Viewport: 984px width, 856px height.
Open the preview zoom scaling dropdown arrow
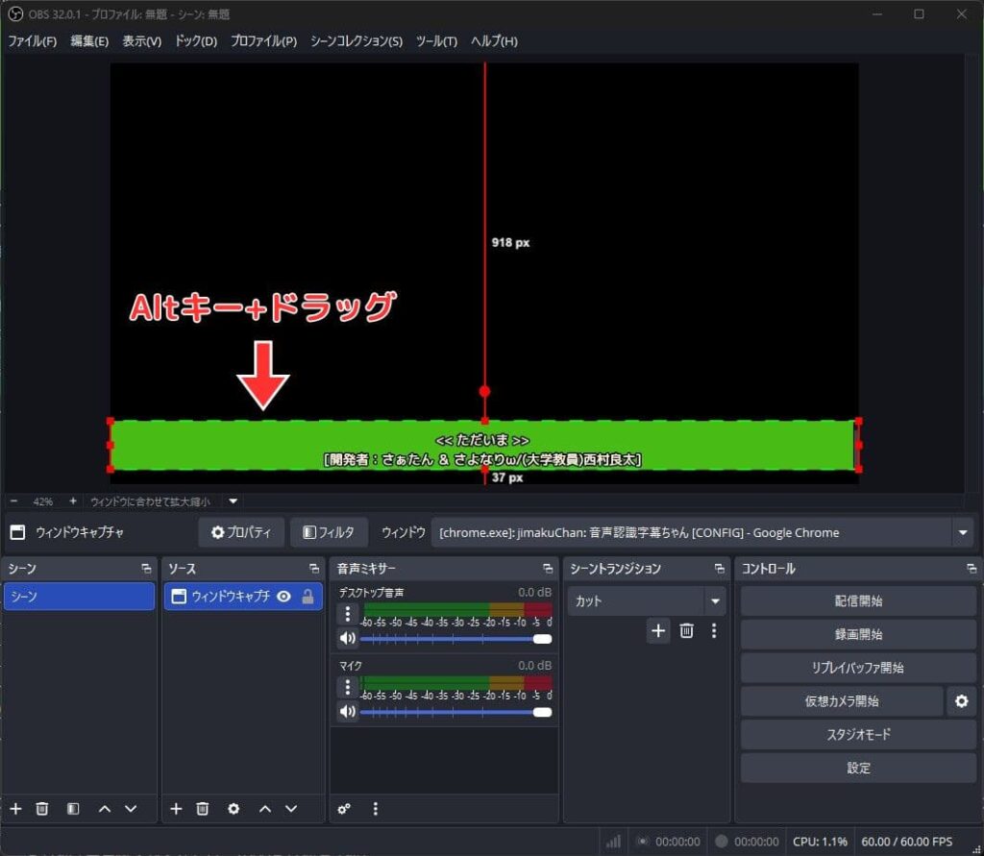pyautogui.click(x=233, y=501)
